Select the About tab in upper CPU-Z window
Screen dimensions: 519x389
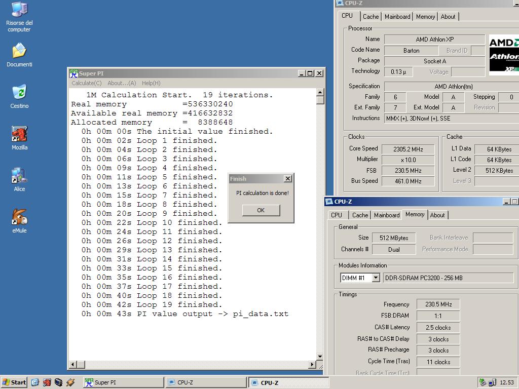click(x=448, y=17)
